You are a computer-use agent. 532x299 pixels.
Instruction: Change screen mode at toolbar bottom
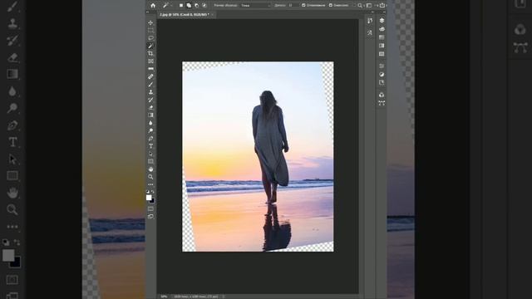click(150, 216)
